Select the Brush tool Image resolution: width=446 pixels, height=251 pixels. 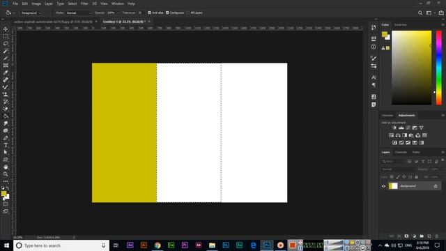(6, 87)
